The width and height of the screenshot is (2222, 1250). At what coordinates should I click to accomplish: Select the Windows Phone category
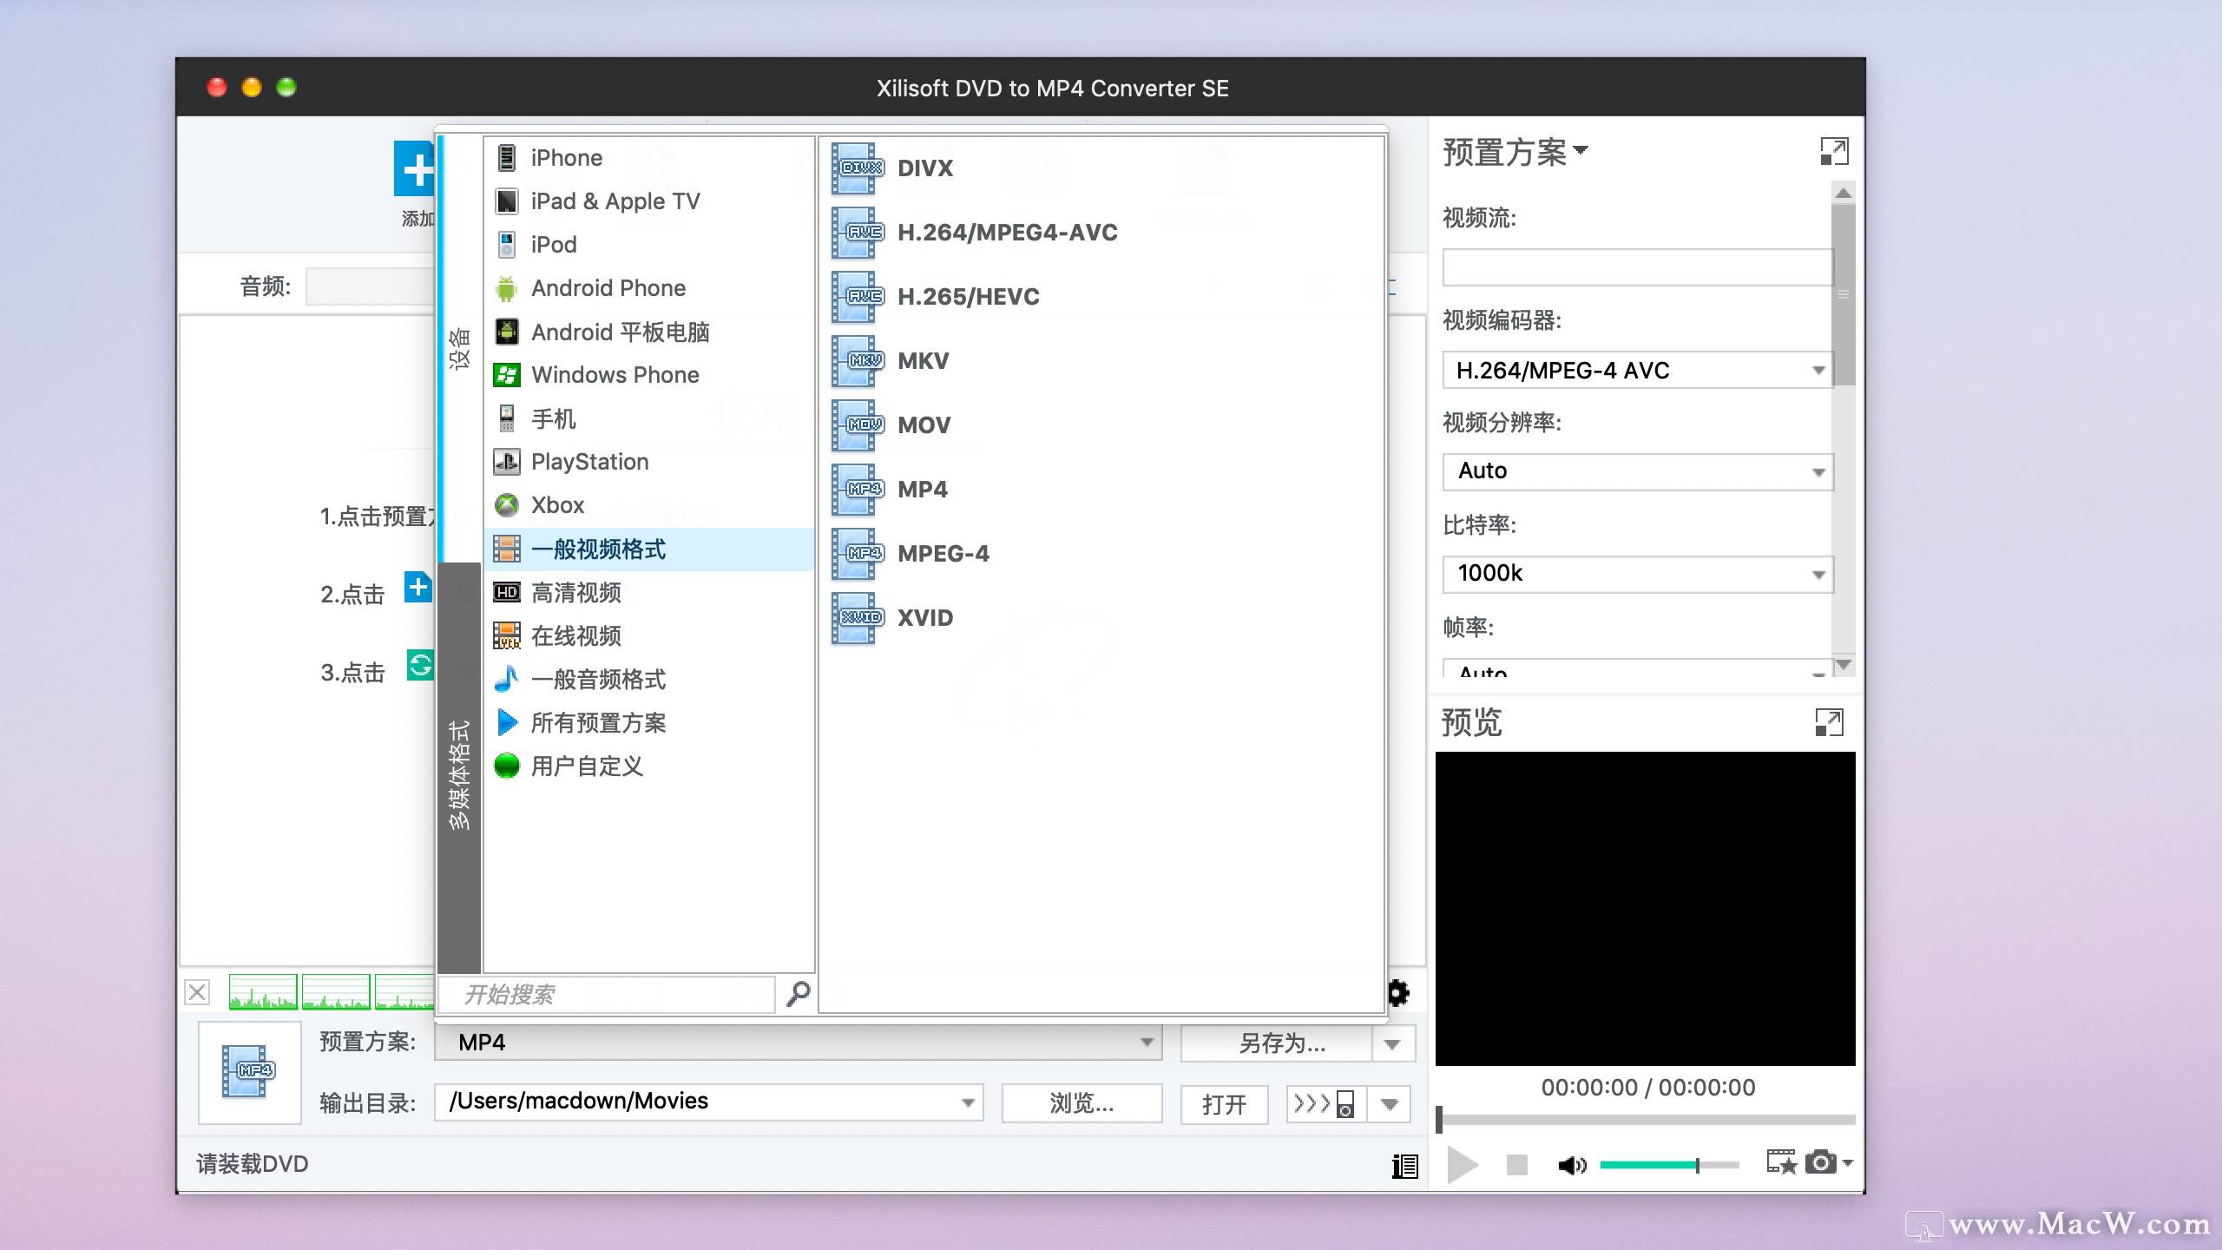tap(648, 375)
